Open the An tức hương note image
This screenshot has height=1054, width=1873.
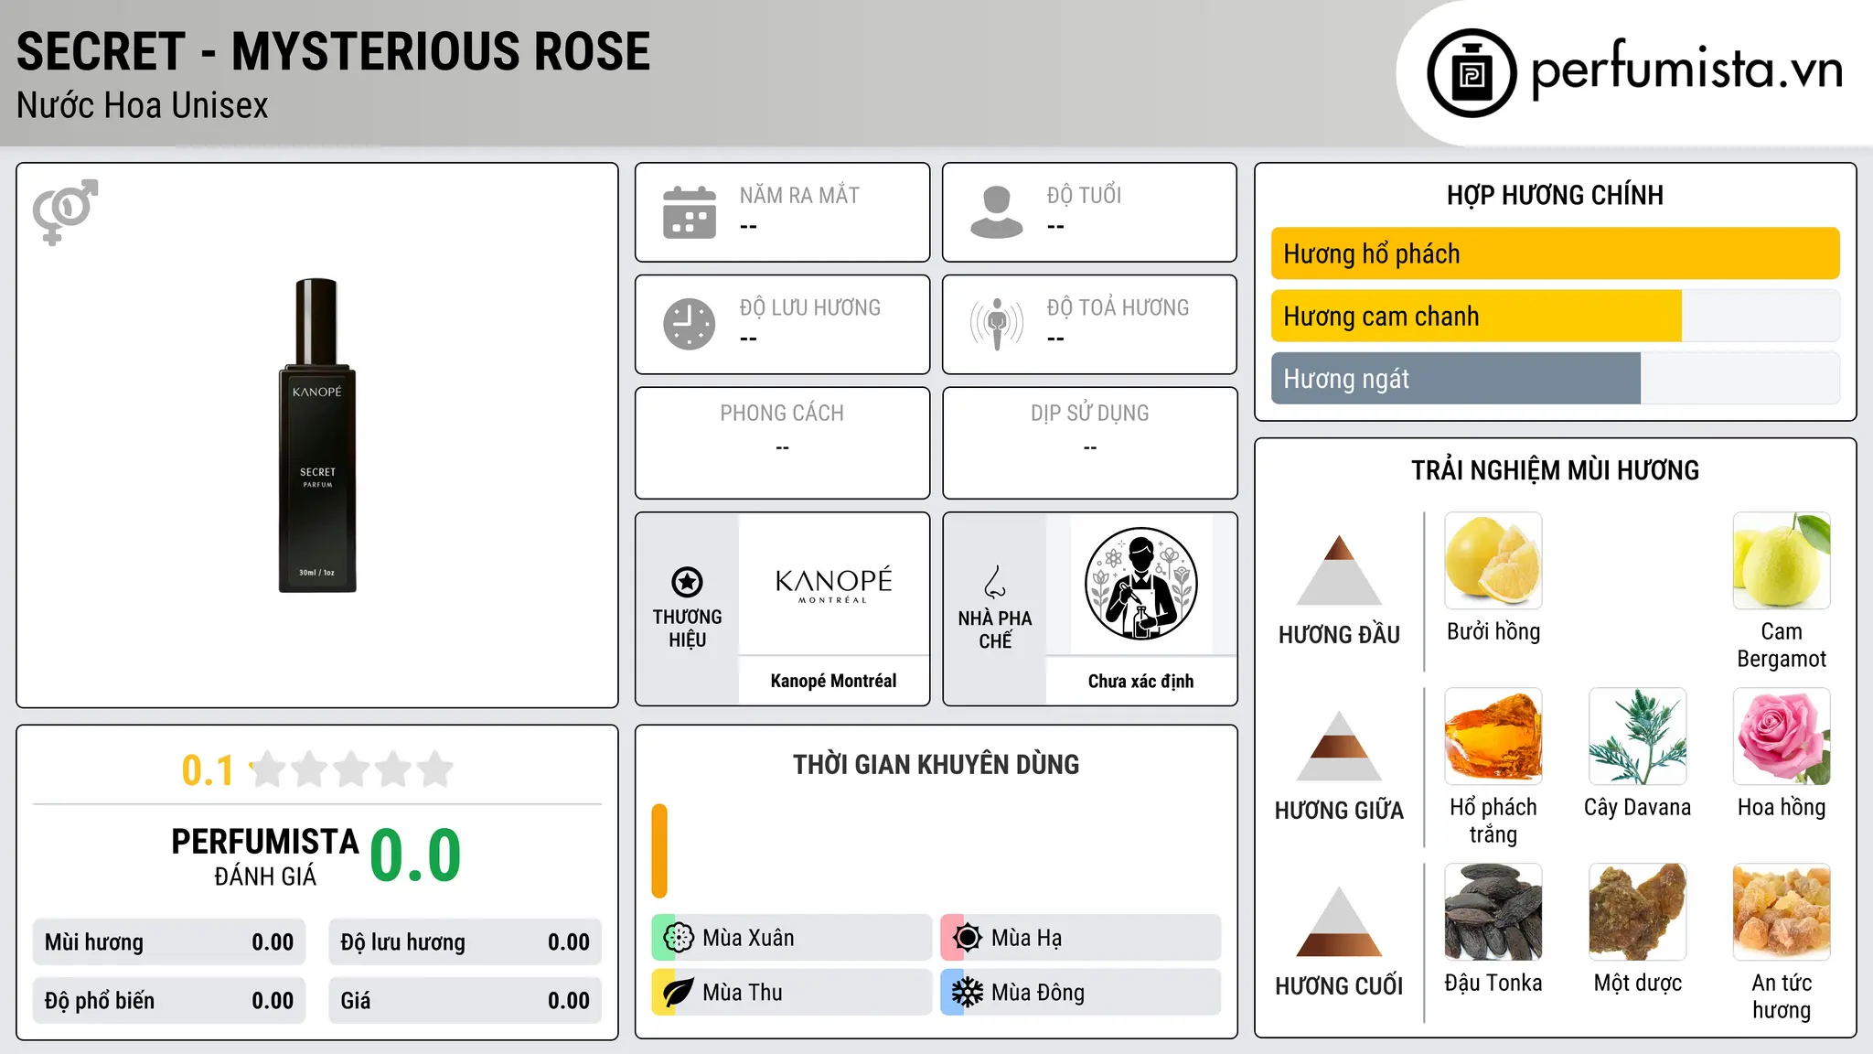click(1782, 912)
